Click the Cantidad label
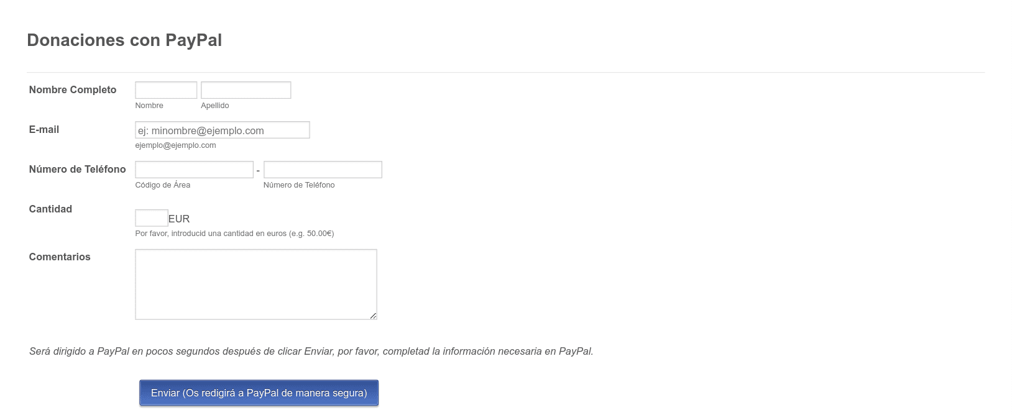The height and width of the screenshot is (415, 1012). click(x=50, y=209)
